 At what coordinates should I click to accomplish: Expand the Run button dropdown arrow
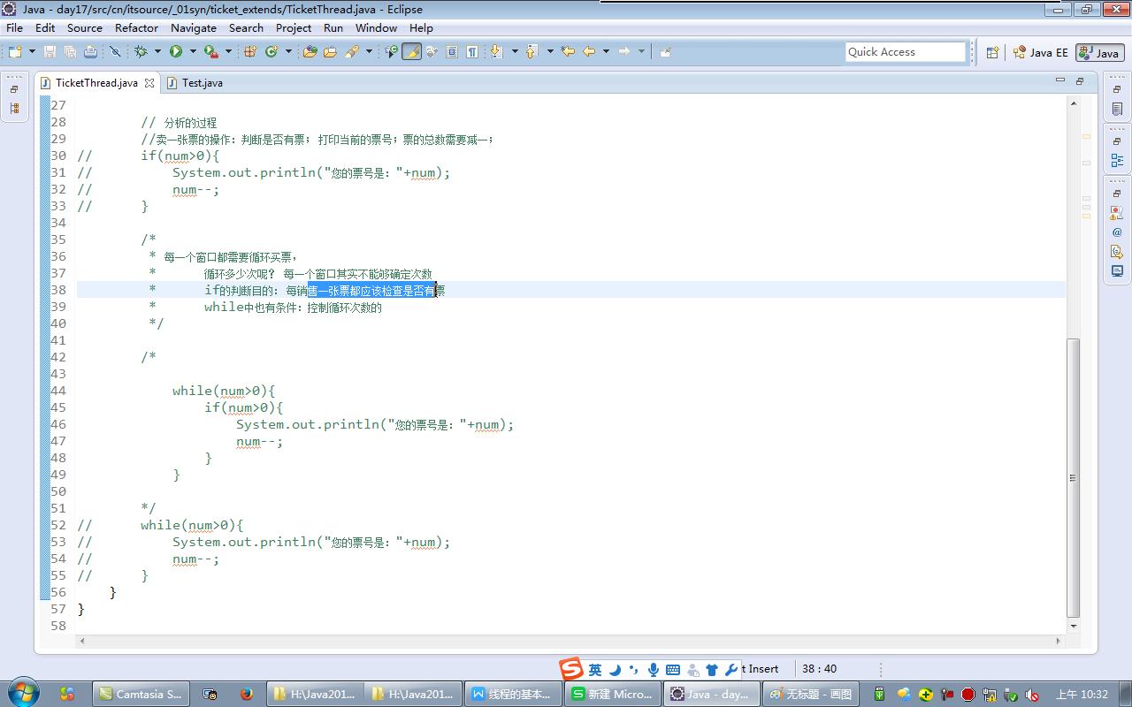192,52
